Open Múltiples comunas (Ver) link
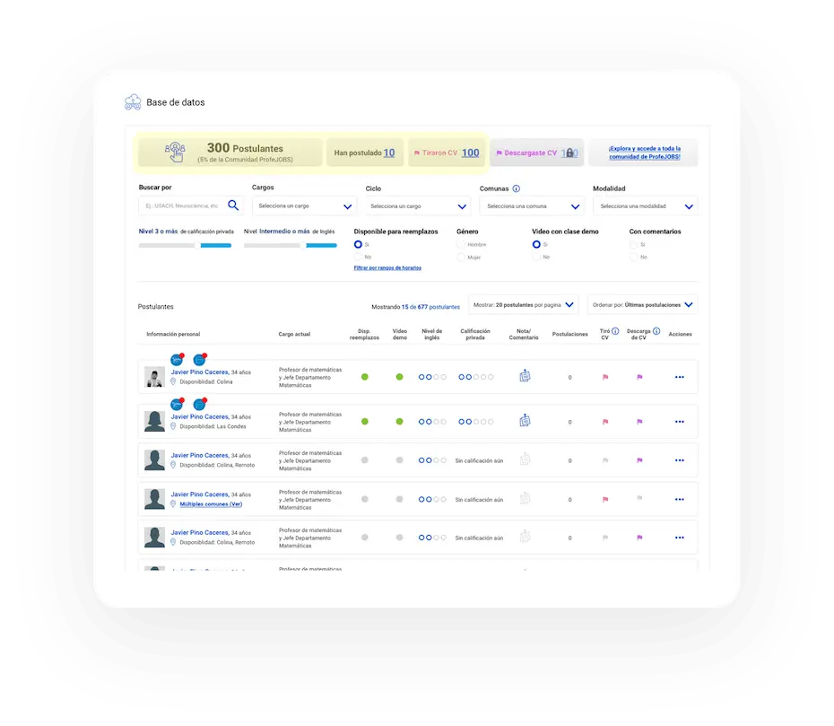This screenshot has height=726, width=834. pyautogui.click(x=211, y=504)
